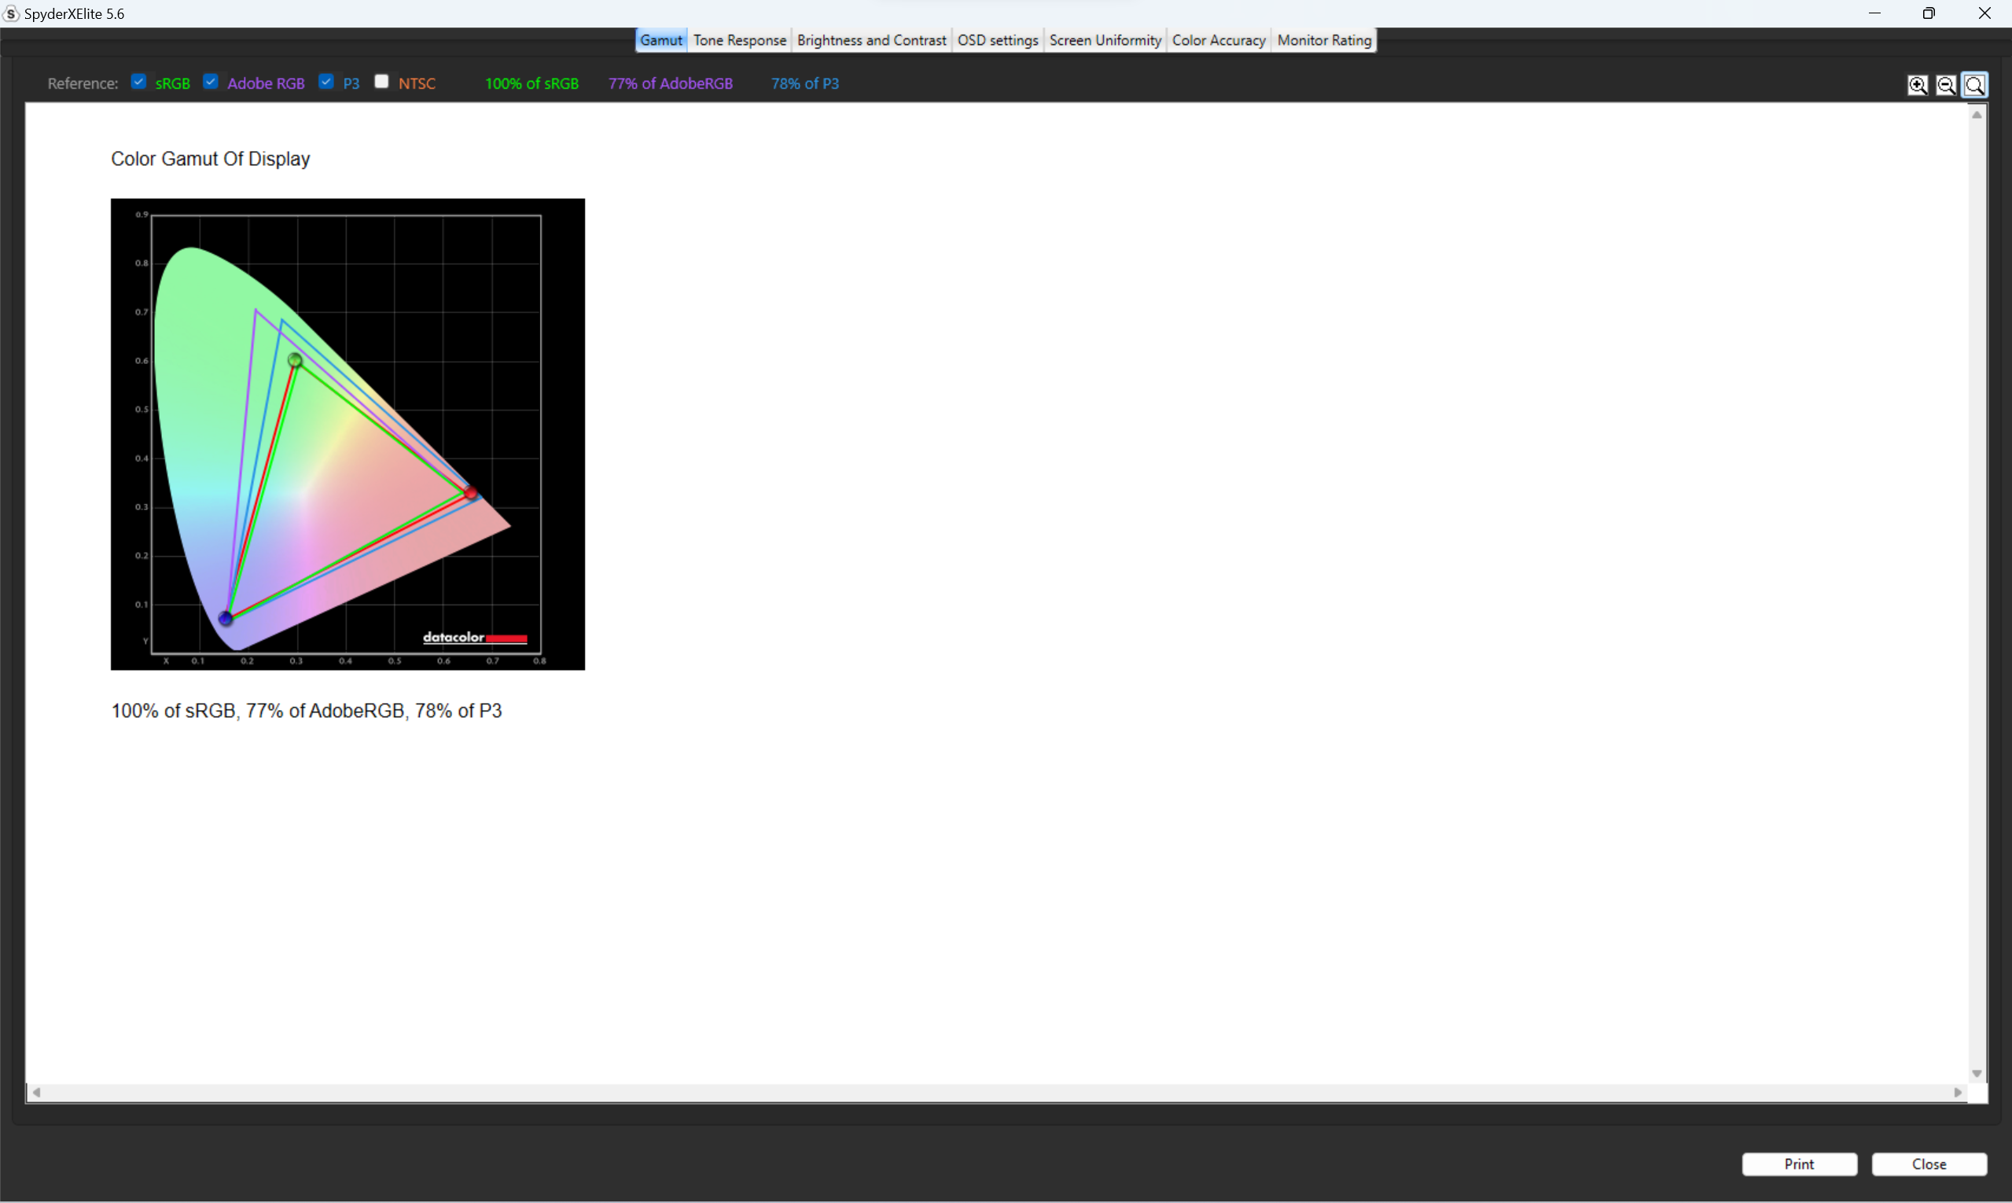
Task: Reset zoom with the plain magnifier icon
Action: pyautogui.click(x=1975, y=85)
